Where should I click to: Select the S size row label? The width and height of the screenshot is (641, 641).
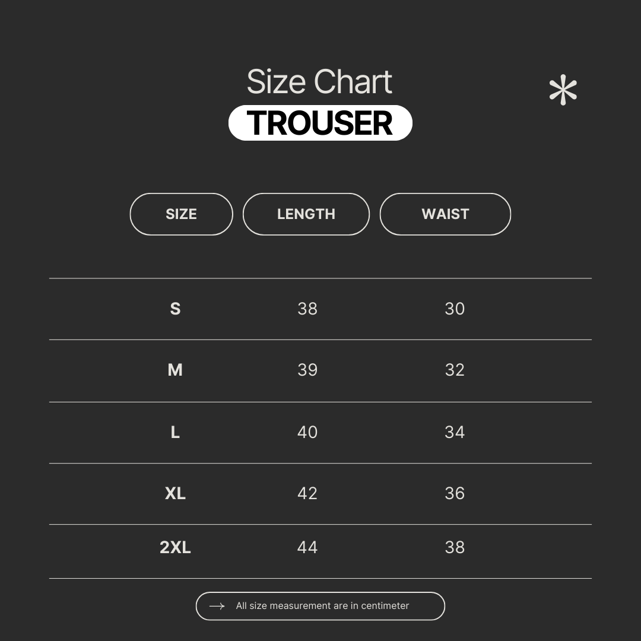pos(175,309)
